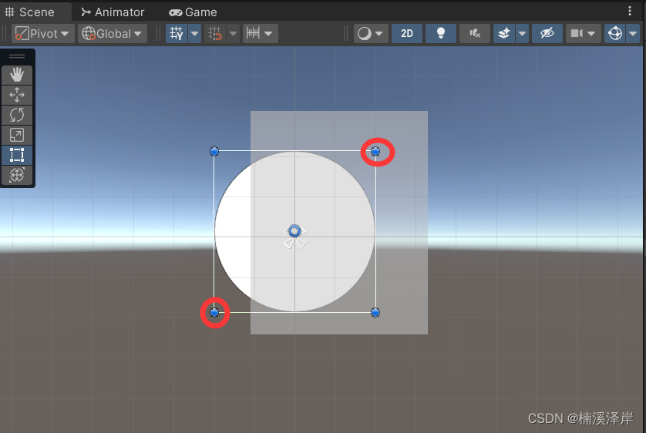Click the top-right rect corner handle
The height and width of the screenshot is (433, 646).
(x=375, y=152)
